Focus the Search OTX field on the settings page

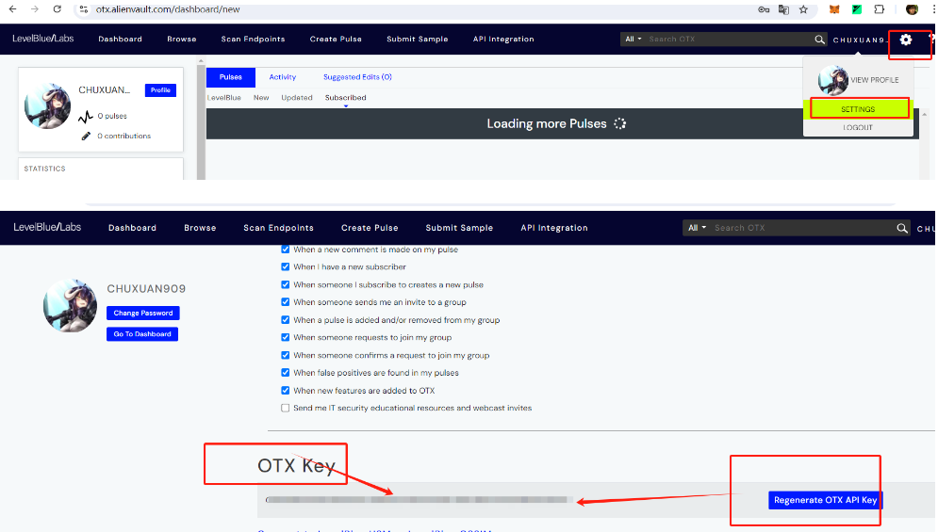[x=803, y=228]
